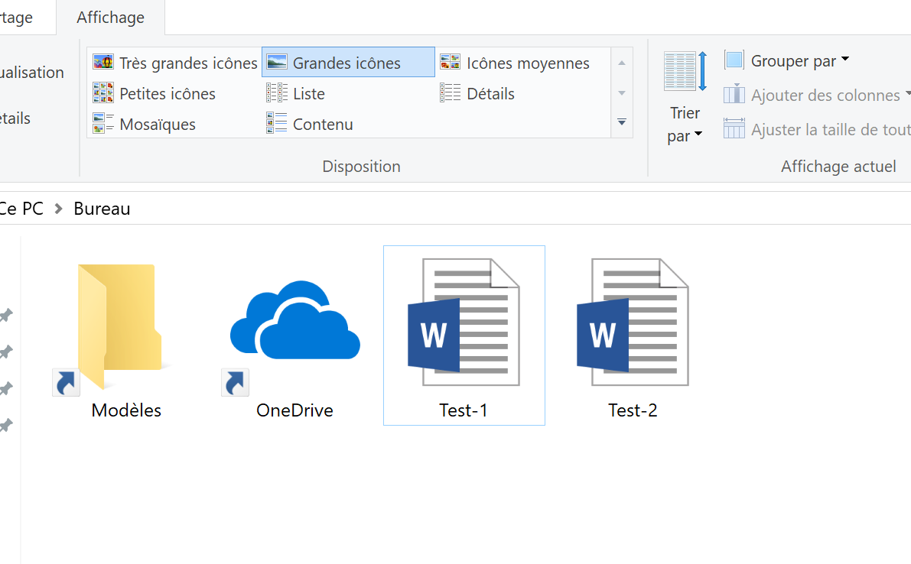The image size is (911, 564).
Task: Select the Test-1 Word document
Action: coord(464,335)
